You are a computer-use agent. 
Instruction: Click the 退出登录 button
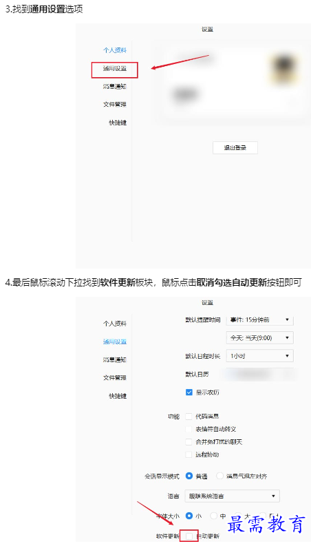pos(235,147)
